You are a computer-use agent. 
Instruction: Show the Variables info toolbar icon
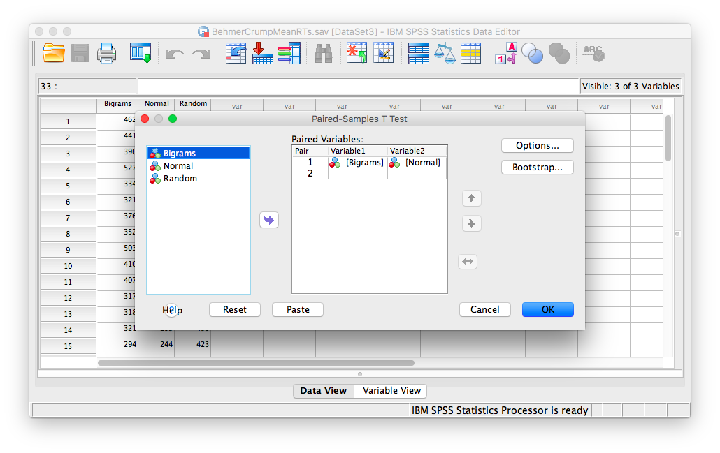click(x=289, y=53)
